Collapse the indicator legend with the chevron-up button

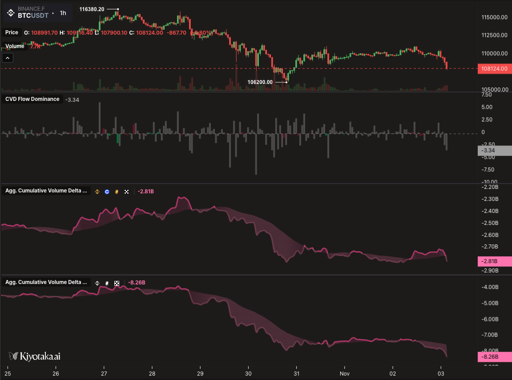[x=8, y=57]
